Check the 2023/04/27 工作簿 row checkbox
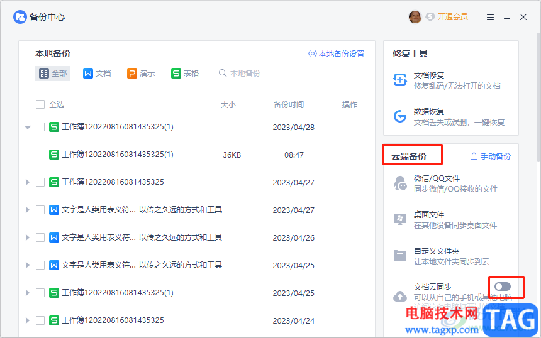 pyautogui.click(x=40, y=182)
